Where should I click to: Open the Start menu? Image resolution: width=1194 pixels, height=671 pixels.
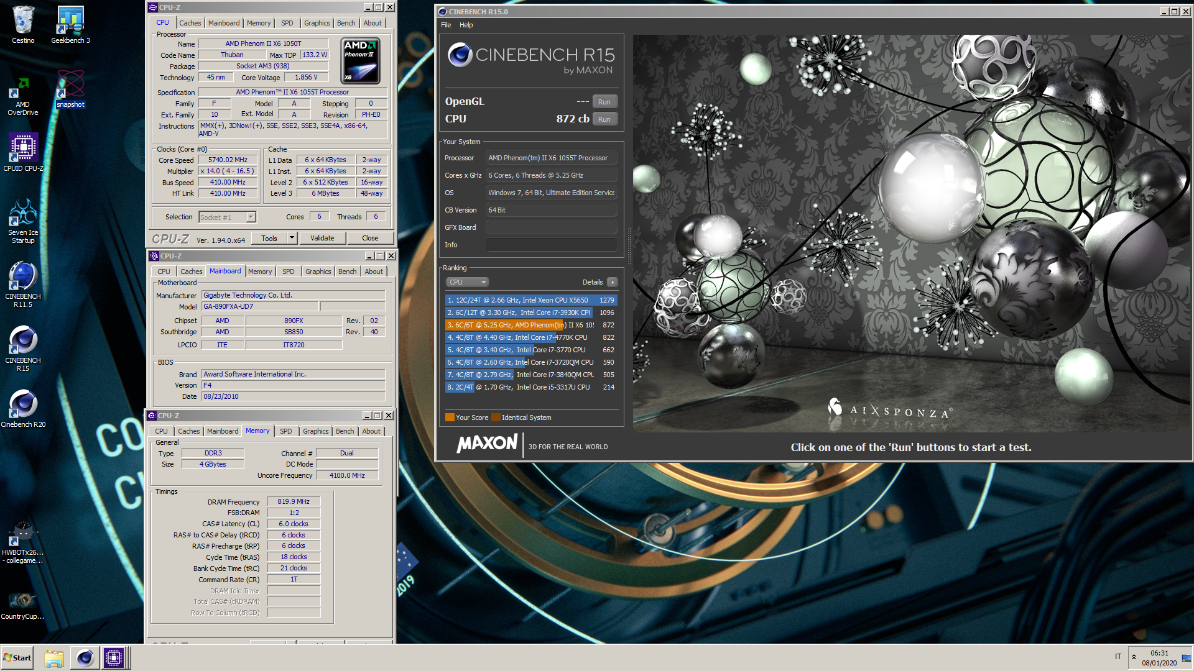17,657
